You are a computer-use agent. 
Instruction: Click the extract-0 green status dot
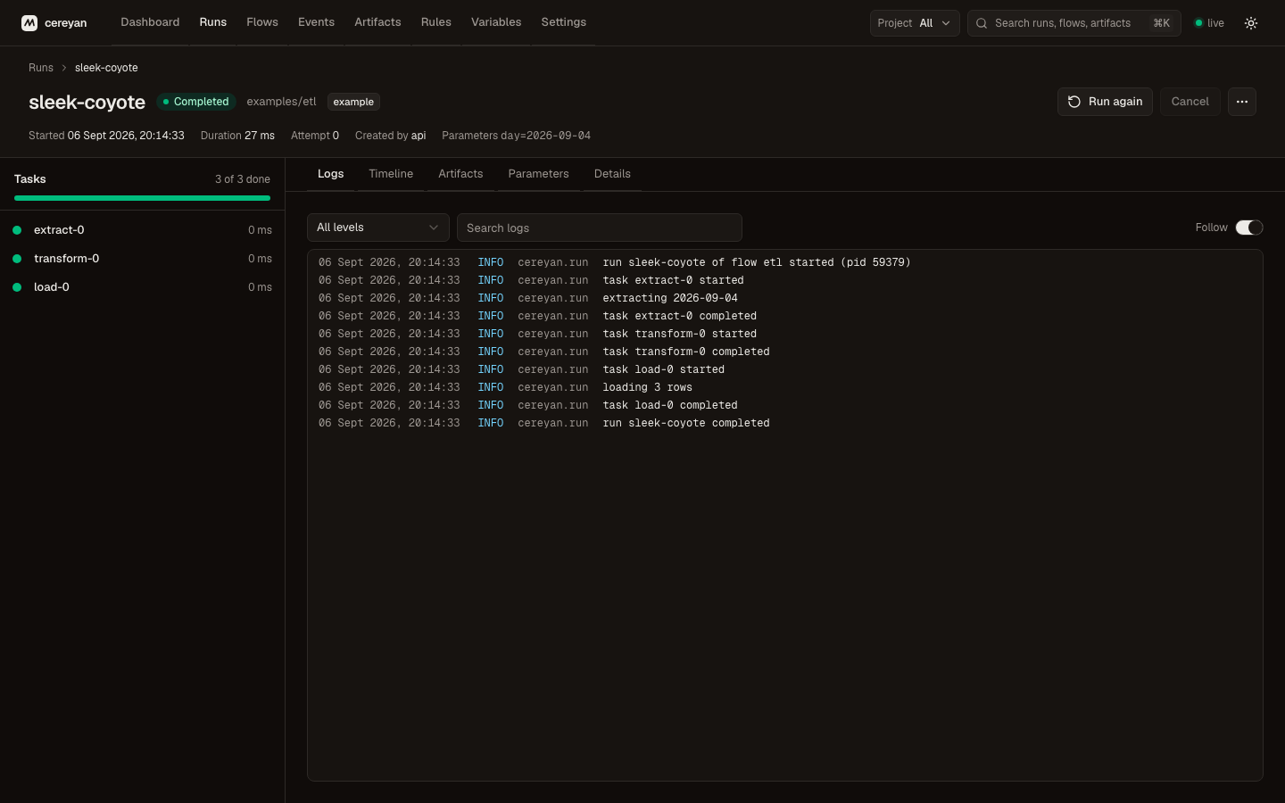(17, 230)
